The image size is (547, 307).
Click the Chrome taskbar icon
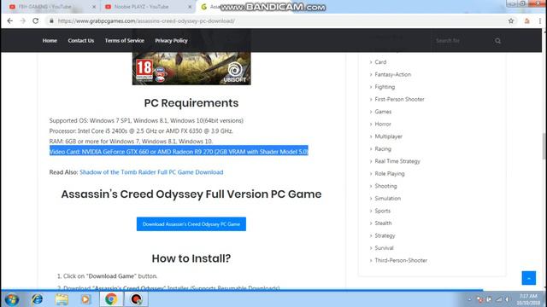point(111,299)
